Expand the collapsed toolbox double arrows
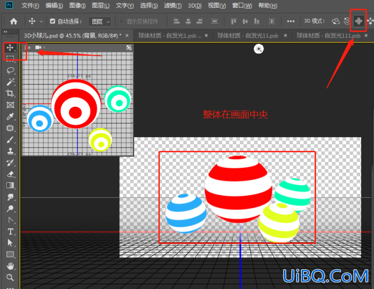374x289 pixels. [x=5, y=32]
